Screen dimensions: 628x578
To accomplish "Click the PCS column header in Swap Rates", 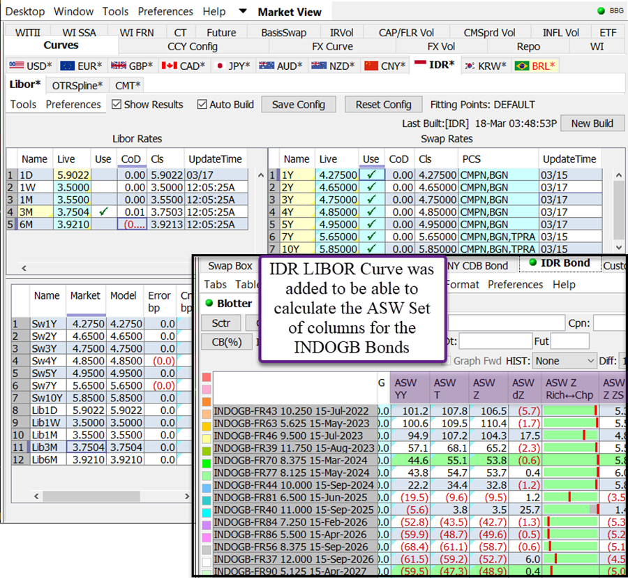I will point(498,159).
